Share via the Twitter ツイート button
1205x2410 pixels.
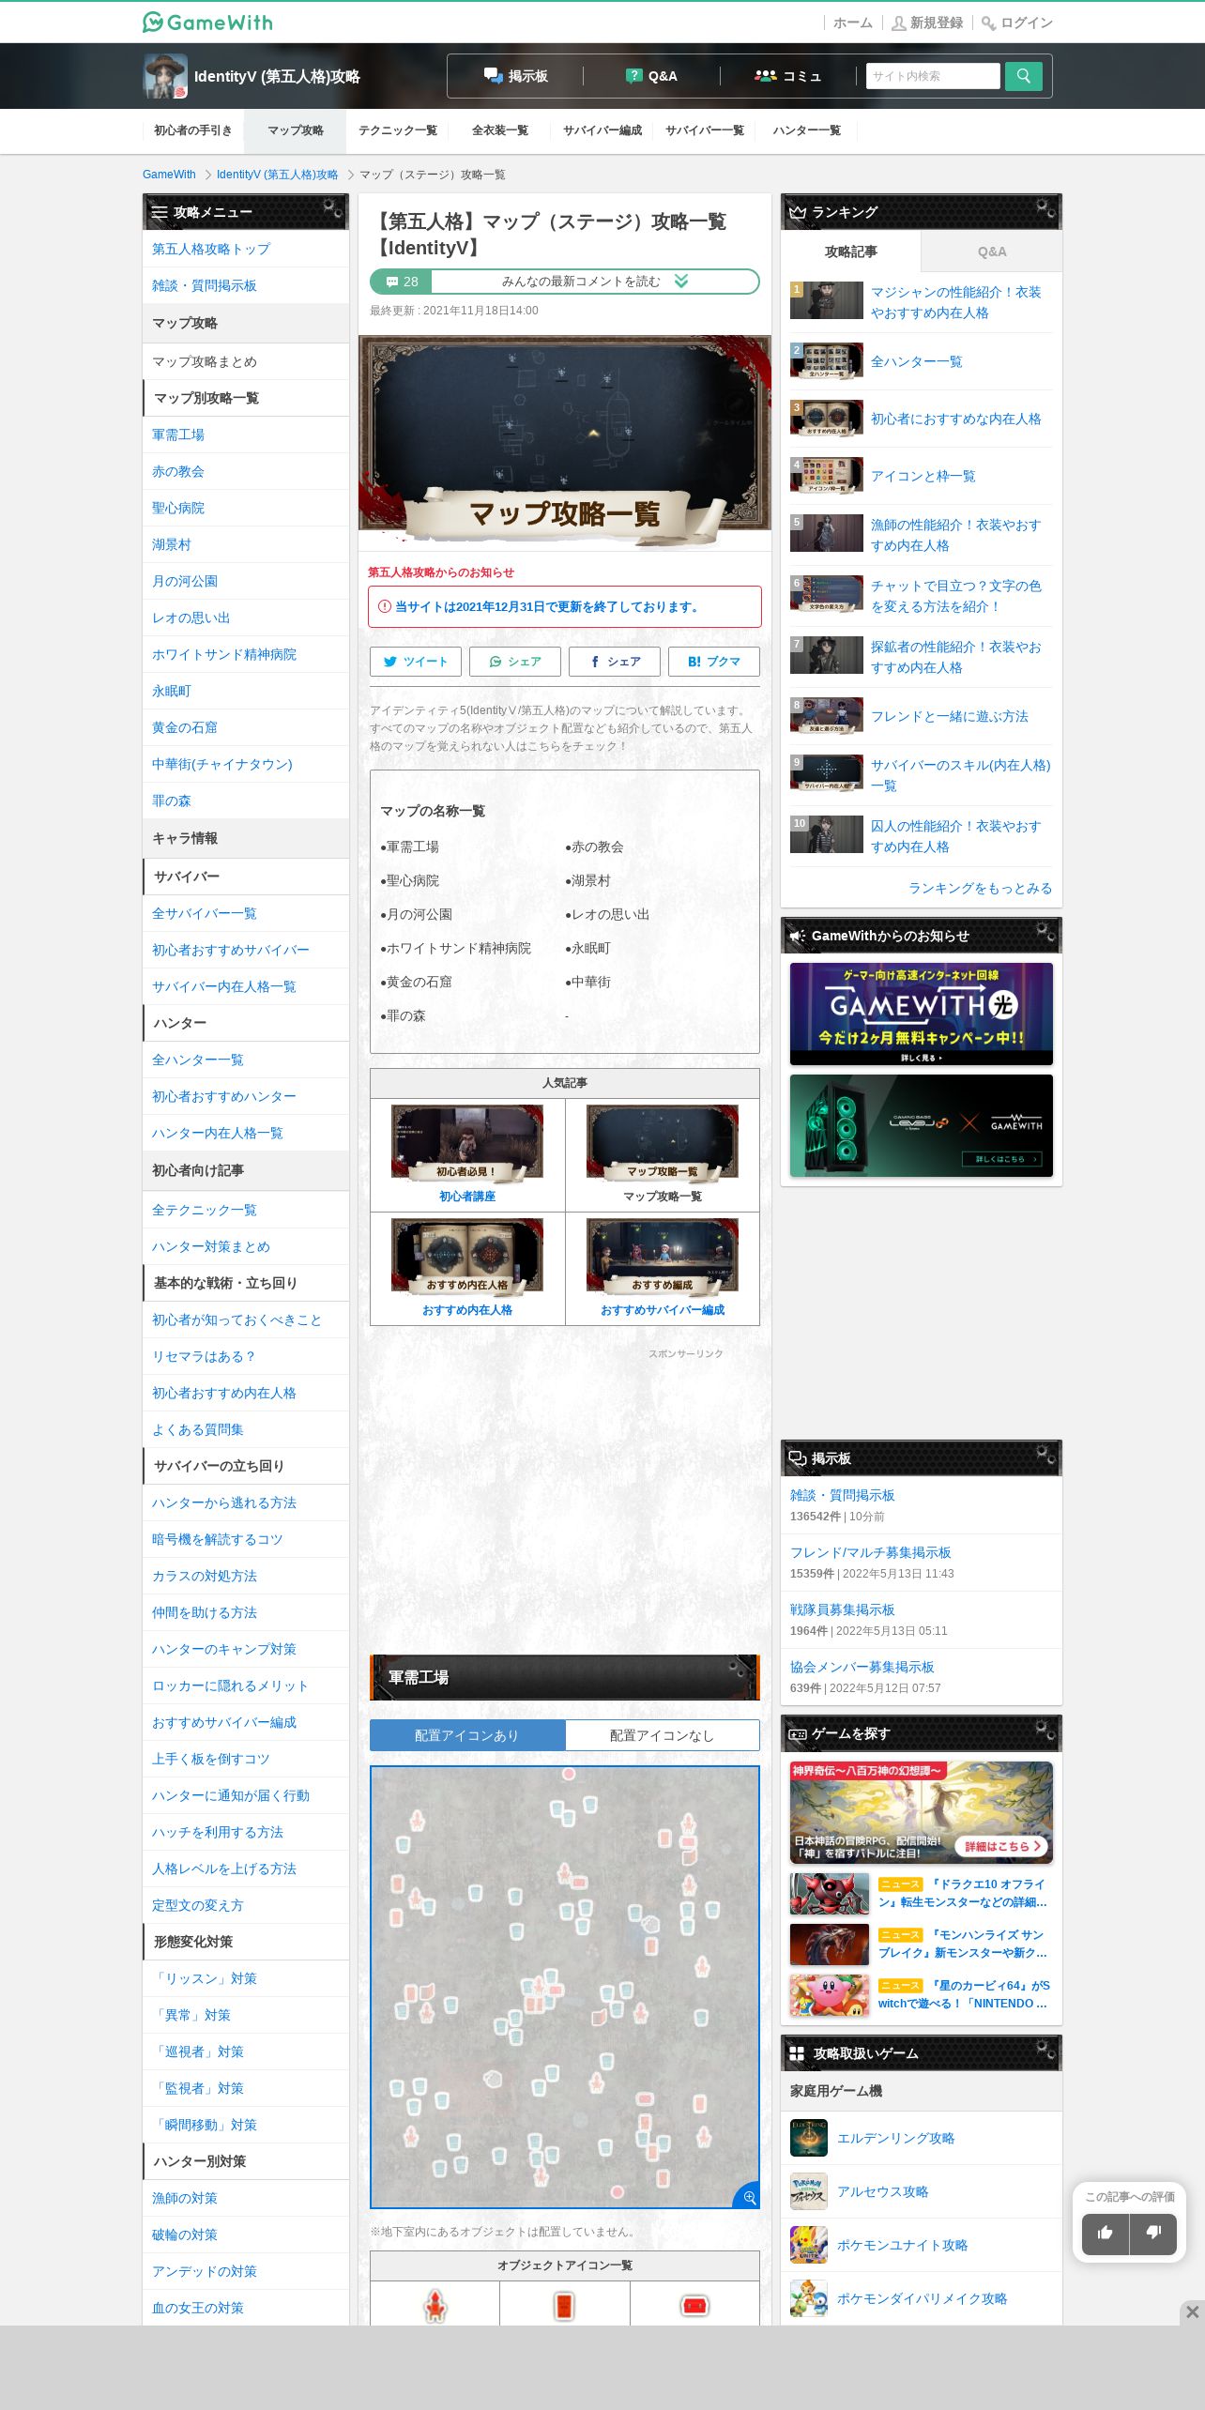tap(416, 662)
